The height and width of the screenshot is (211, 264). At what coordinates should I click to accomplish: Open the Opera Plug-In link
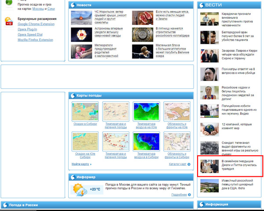tap(27, 29)
